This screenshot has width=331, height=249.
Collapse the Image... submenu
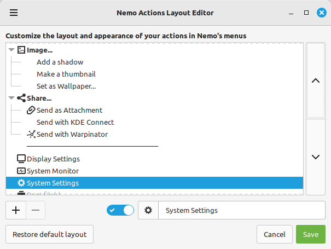coord(11,50)
